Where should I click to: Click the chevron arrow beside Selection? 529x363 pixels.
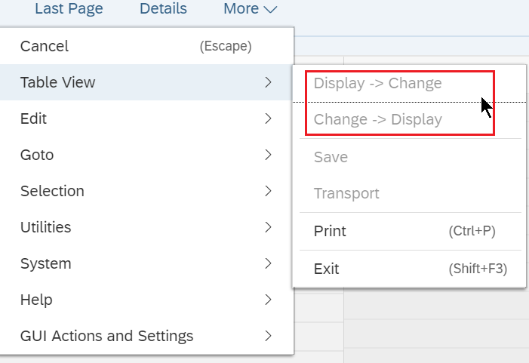pyautogui.click(x=268, y=191)
